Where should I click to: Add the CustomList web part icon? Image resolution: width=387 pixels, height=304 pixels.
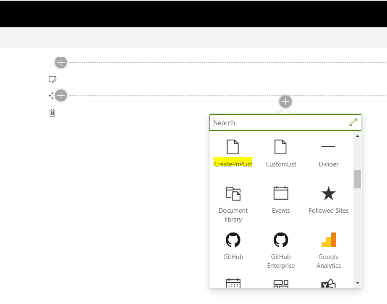(280, 147)
